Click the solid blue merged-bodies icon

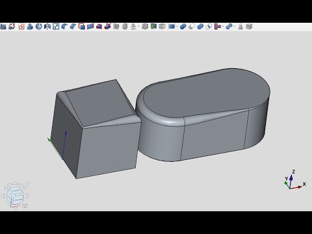(200, 27)
